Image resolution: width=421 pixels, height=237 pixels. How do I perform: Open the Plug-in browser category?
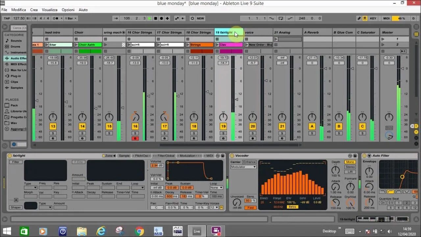point(15,76)
